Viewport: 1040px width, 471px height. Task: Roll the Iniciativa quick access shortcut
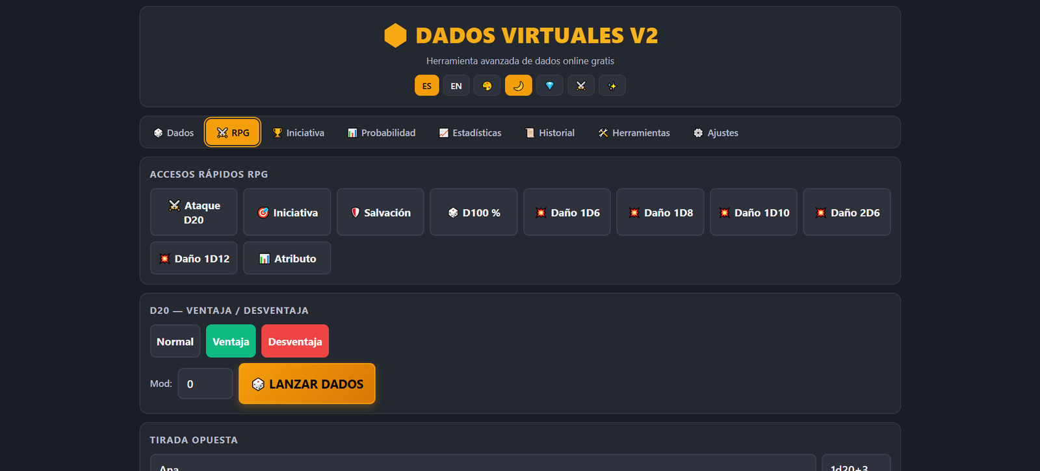(x=287, y=212)
